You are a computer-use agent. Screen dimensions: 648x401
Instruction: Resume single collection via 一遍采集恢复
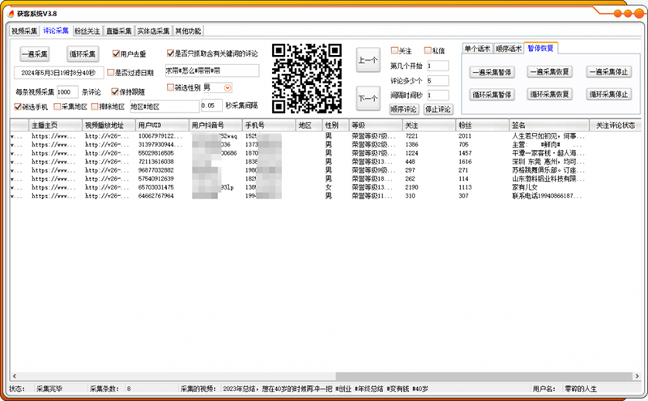point(549,71)
